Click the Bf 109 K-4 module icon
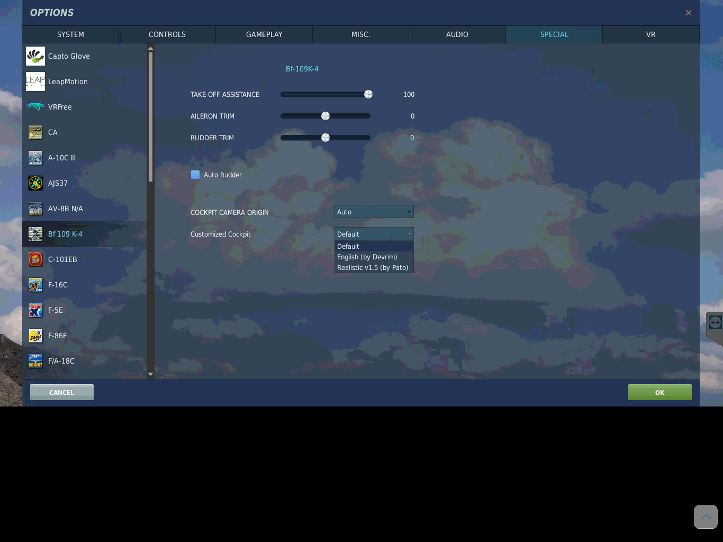723x542 pixels. (x=35, y=234)
